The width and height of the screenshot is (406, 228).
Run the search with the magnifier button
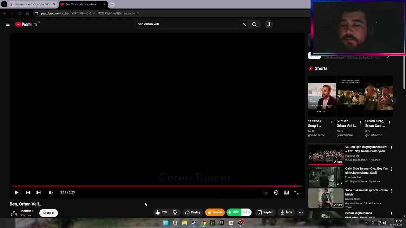tap(254, 24)
